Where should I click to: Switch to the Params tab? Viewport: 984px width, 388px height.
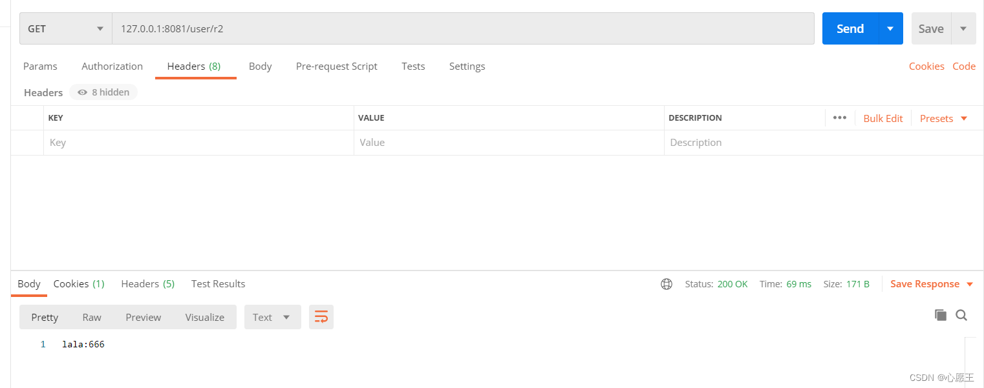click(40, 66)
